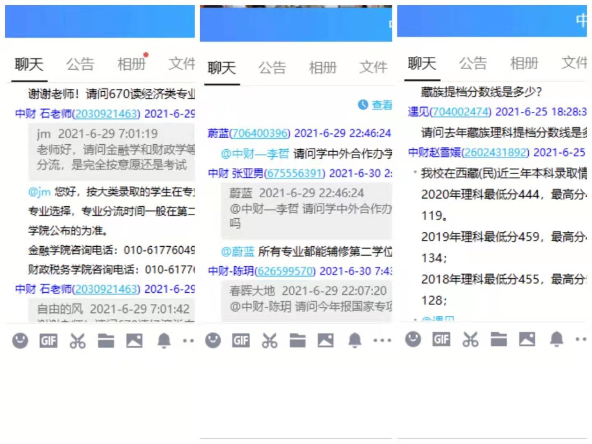592x444 pixels.
Task: Click the GIF button in the middle chat panel
Action: coord(241,340)
